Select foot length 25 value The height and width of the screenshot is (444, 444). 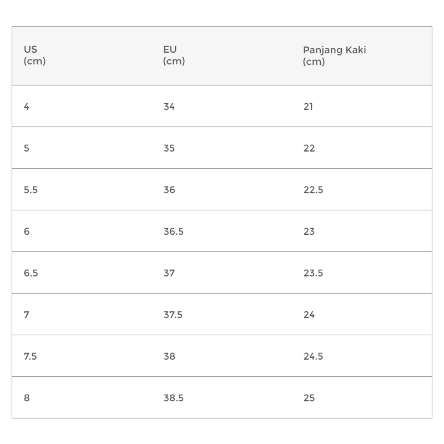(x=309, y=398)
